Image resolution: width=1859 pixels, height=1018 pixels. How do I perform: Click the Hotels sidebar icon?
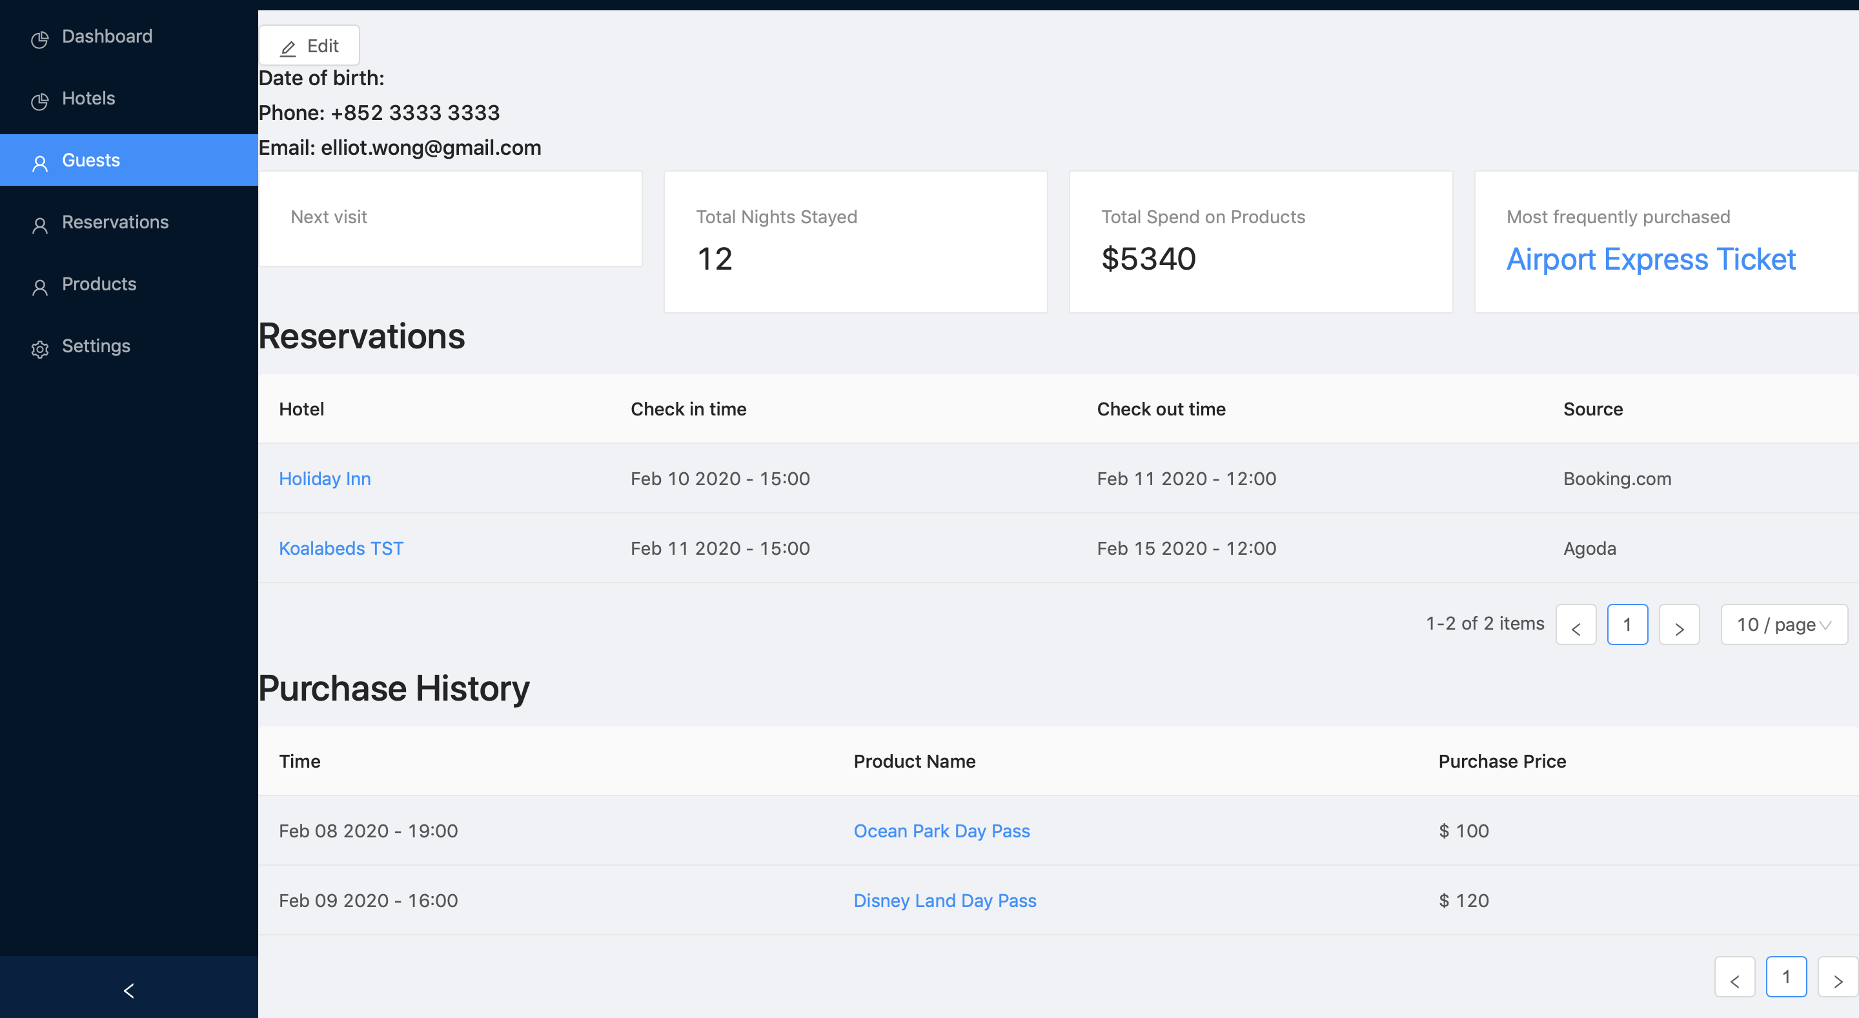point(39,100)
